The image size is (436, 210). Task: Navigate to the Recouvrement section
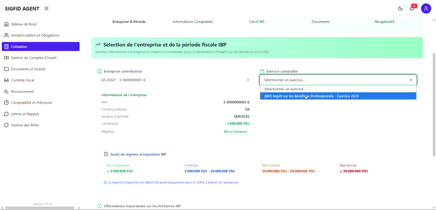click(x=22, y=91)
